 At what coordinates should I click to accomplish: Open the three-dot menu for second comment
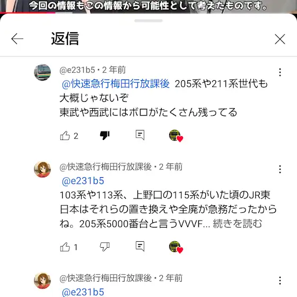280,169
